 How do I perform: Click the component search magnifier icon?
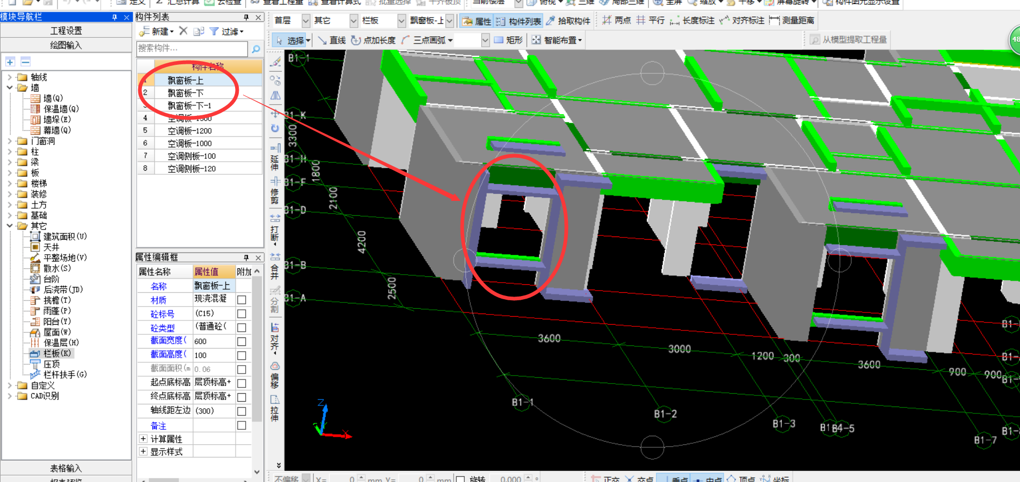pos(256,49)
